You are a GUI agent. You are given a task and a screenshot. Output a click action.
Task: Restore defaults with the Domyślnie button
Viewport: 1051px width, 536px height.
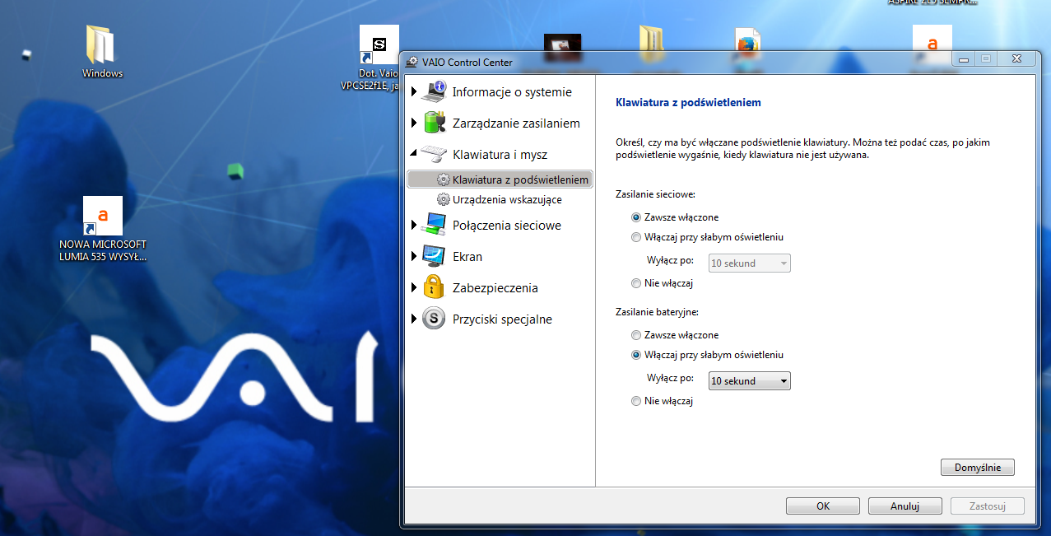click(x=977, y=467)
